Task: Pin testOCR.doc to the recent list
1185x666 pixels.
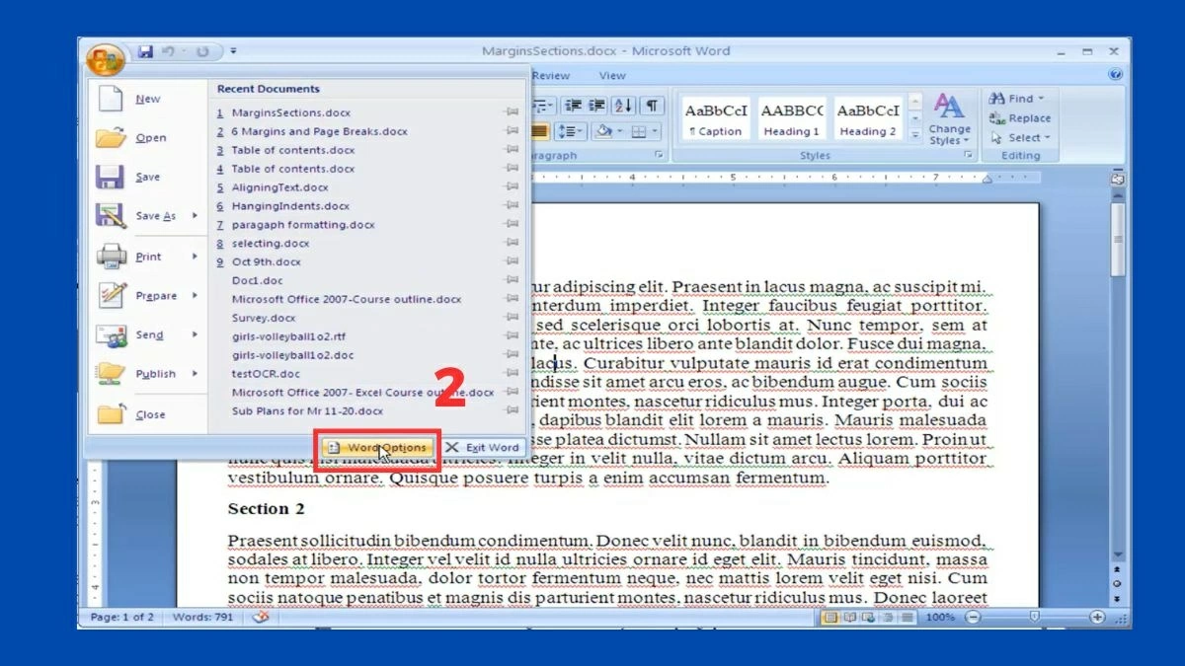Action: coord(512,374)
